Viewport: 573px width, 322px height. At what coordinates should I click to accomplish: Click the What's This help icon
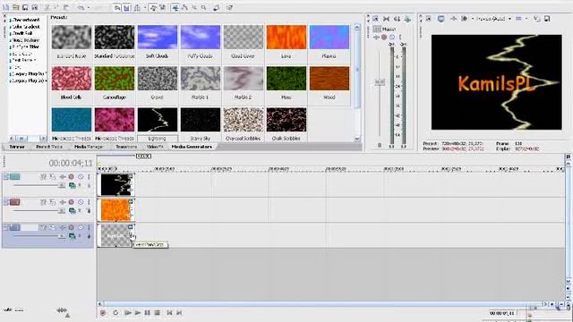(229, 8)
